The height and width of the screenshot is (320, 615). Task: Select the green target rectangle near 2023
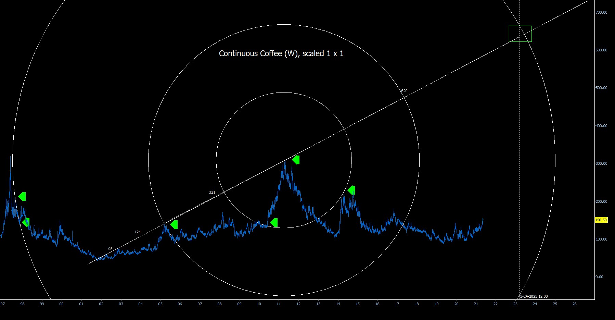(520, 34)
